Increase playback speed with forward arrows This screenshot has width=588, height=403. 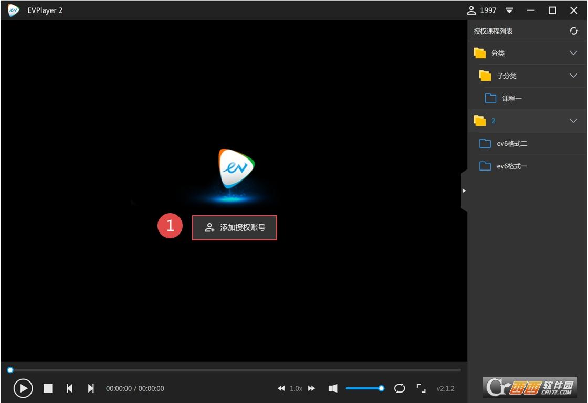312,388
